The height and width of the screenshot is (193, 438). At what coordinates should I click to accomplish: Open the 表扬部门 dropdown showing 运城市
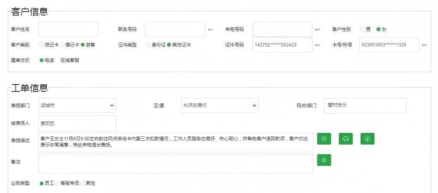77,105
